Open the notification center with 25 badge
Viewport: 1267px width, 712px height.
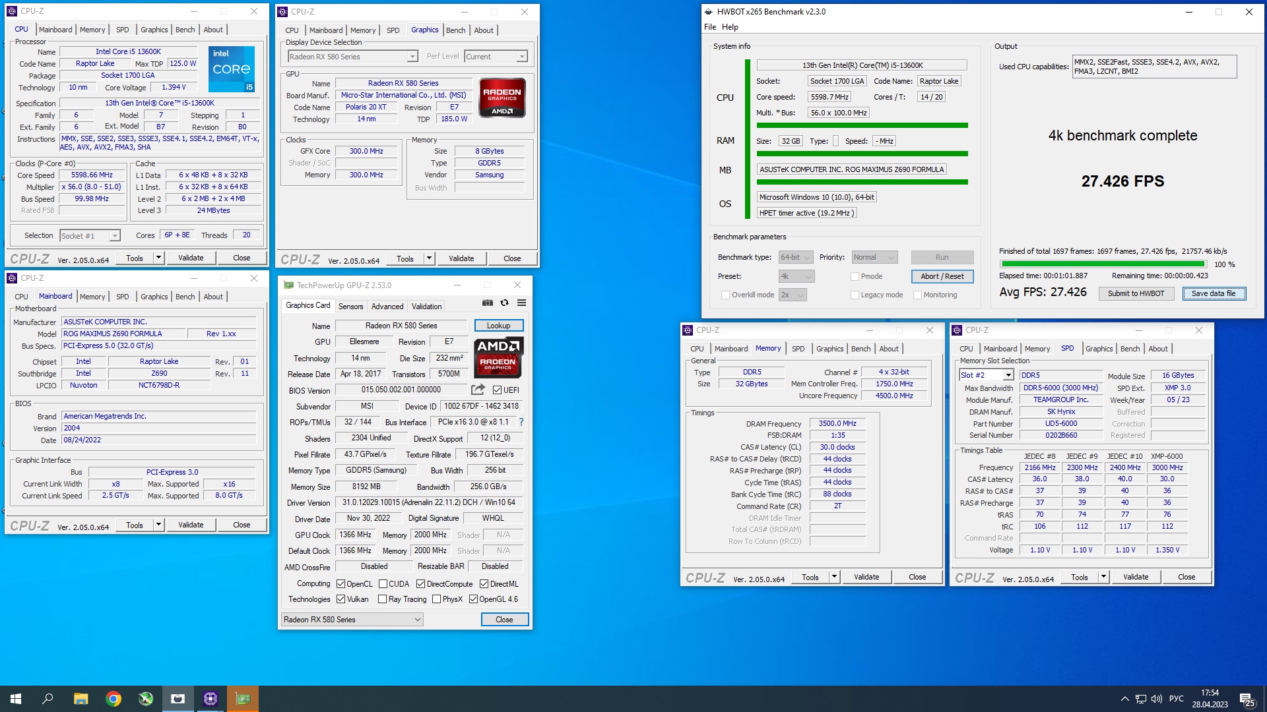(1247, 699)
